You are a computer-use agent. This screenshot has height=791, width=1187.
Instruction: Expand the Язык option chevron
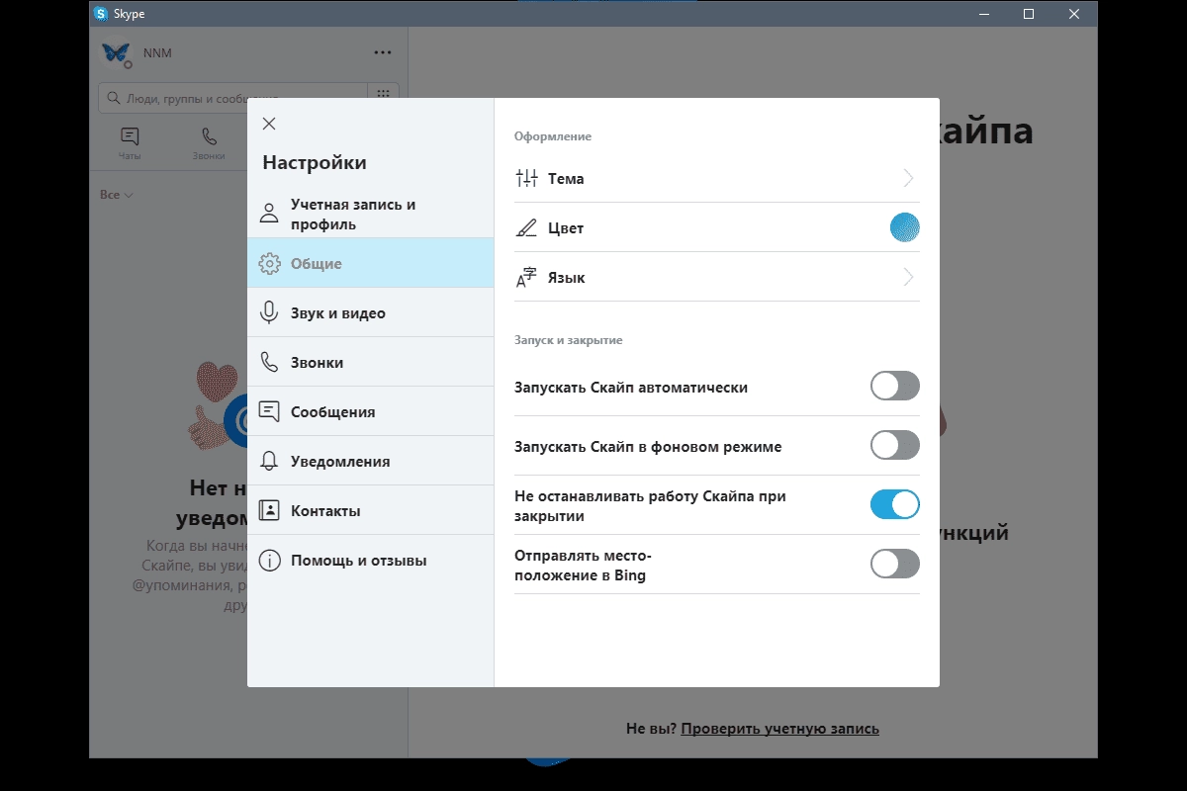908,277
